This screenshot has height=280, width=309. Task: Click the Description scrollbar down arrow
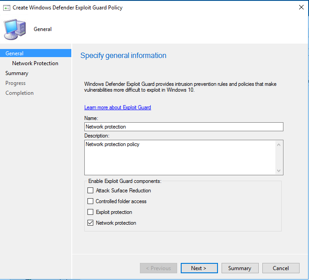(279, 170)
